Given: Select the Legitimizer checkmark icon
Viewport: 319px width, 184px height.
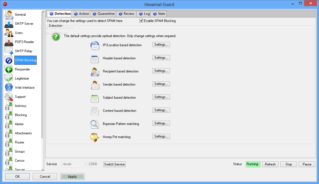Looking at the screenshot, I should (9, 78).
